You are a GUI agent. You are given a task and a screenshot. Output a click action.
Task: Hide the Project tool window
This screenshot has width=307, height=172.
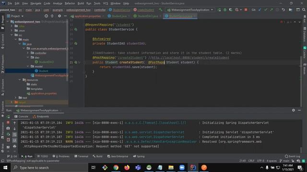click(x=65, y=16)
